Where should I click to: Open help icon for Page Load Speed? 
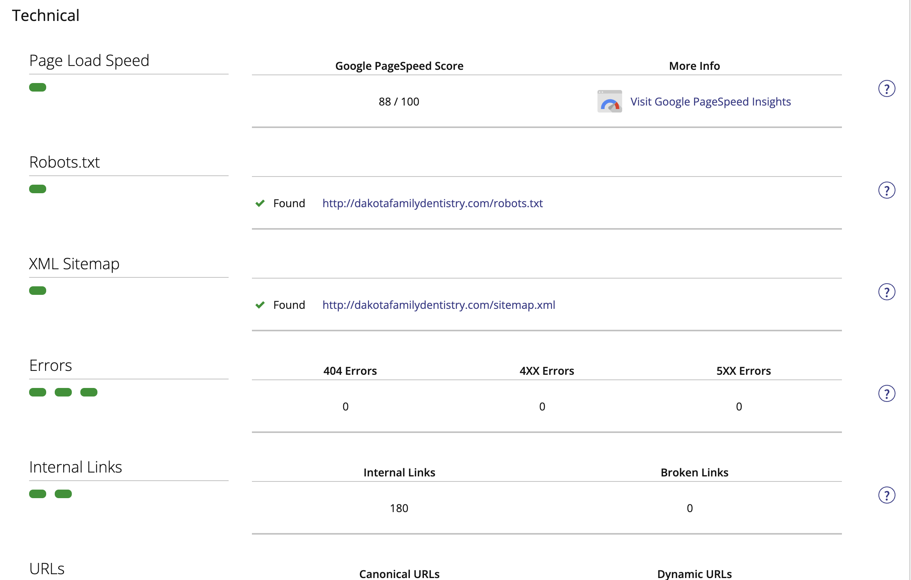887,88
